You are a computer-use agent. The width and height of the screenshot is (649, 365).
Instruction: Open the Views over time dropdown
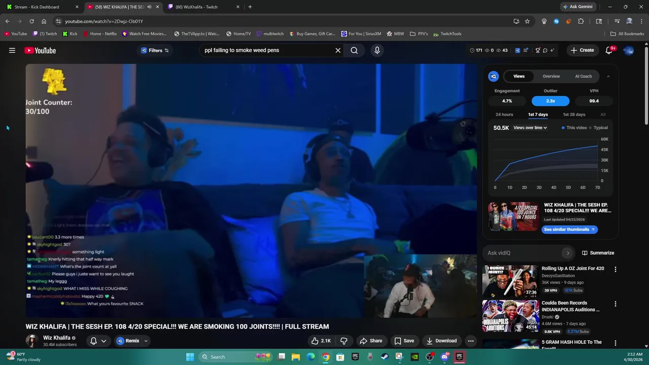click(530, 128)
